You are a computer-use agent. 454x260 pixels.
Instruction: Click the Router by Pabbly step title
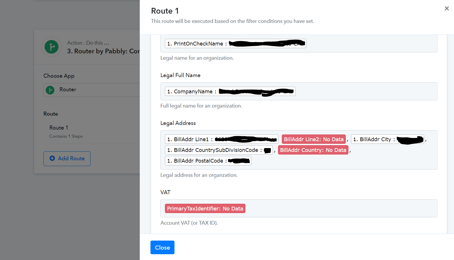[103, 51]
